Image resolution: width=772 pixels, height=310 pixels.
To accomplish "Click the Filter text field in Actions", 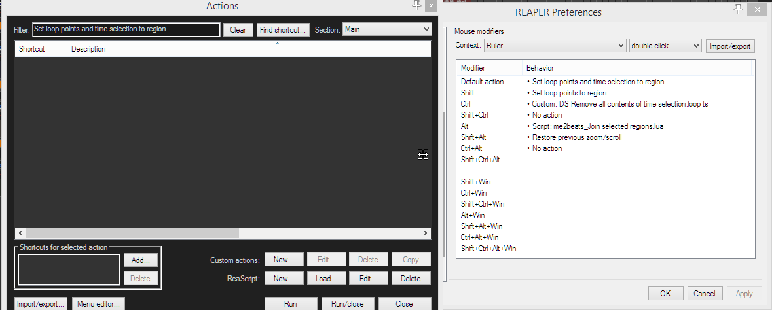I will click(126, 29).
